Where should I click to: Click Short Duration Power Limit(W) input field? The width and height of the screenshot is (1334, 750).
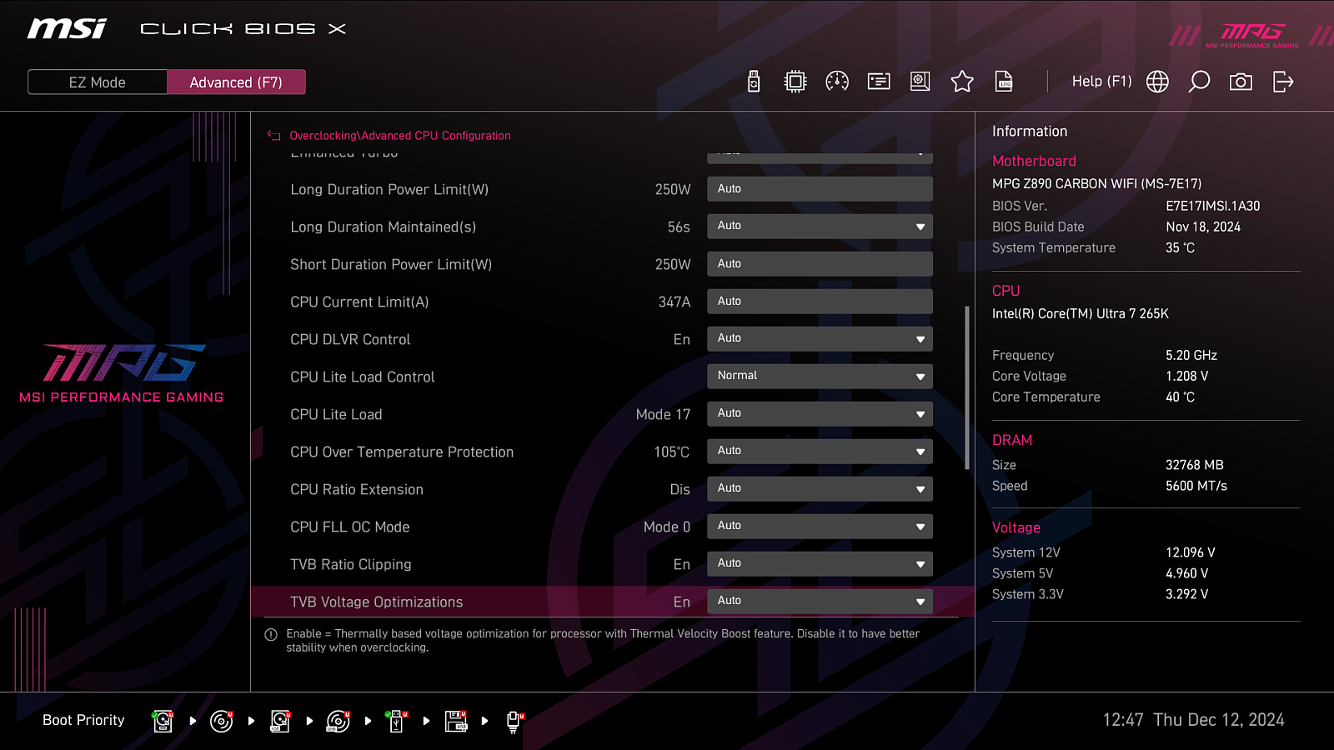820,264
